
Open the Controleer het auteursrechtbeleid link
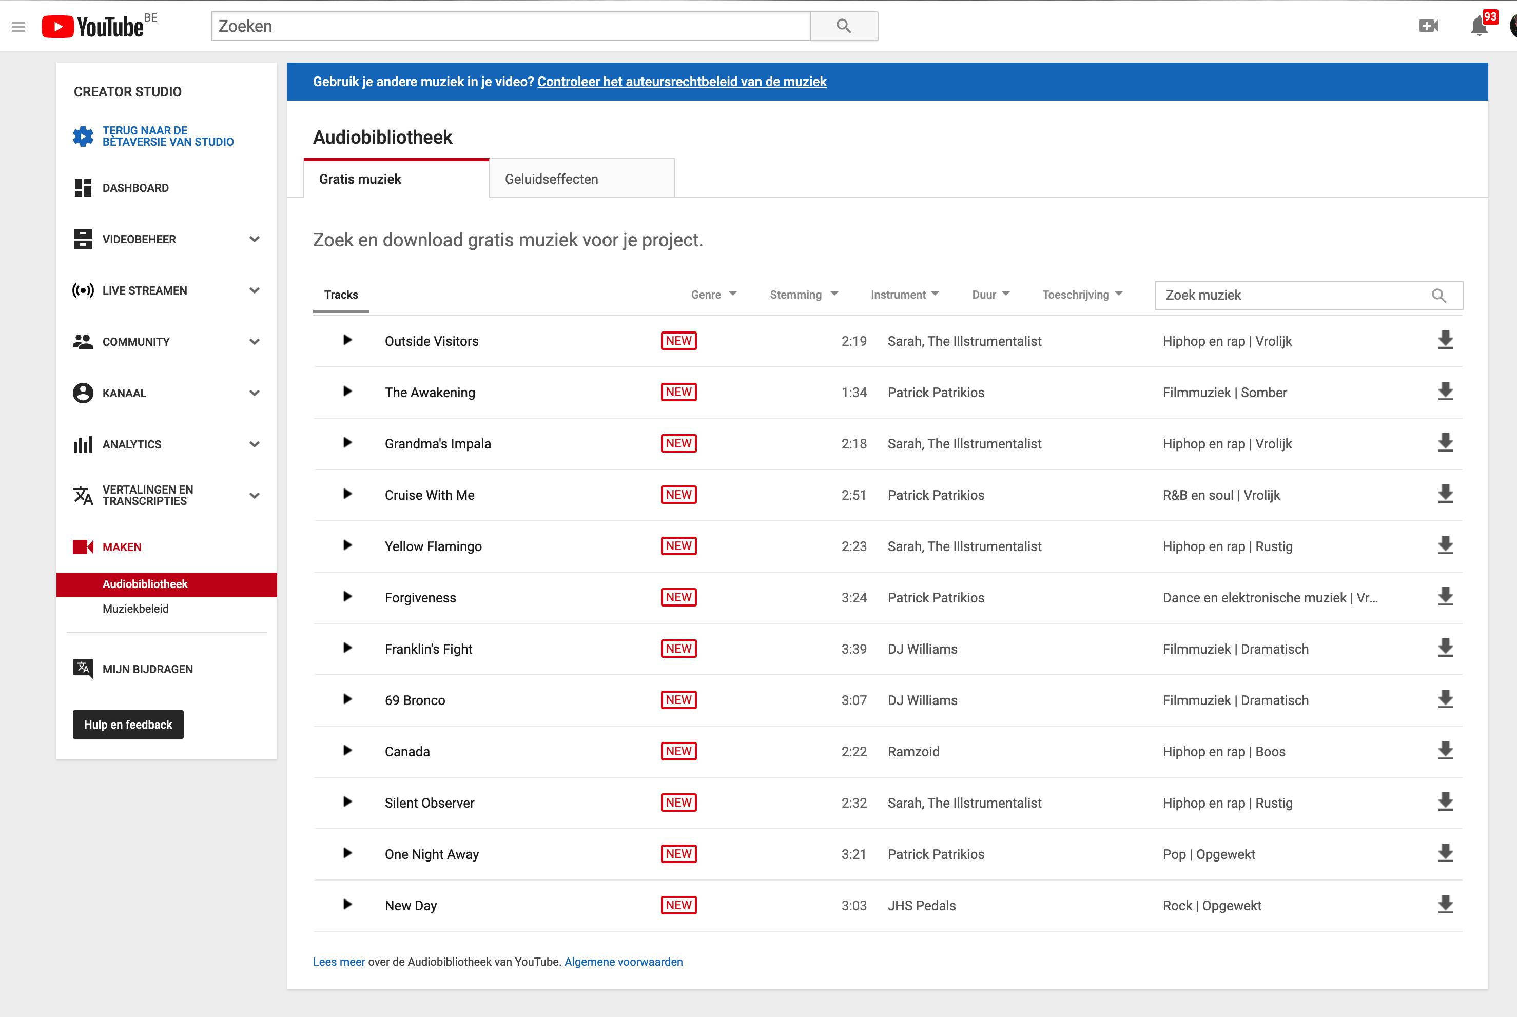coord(681,82)
